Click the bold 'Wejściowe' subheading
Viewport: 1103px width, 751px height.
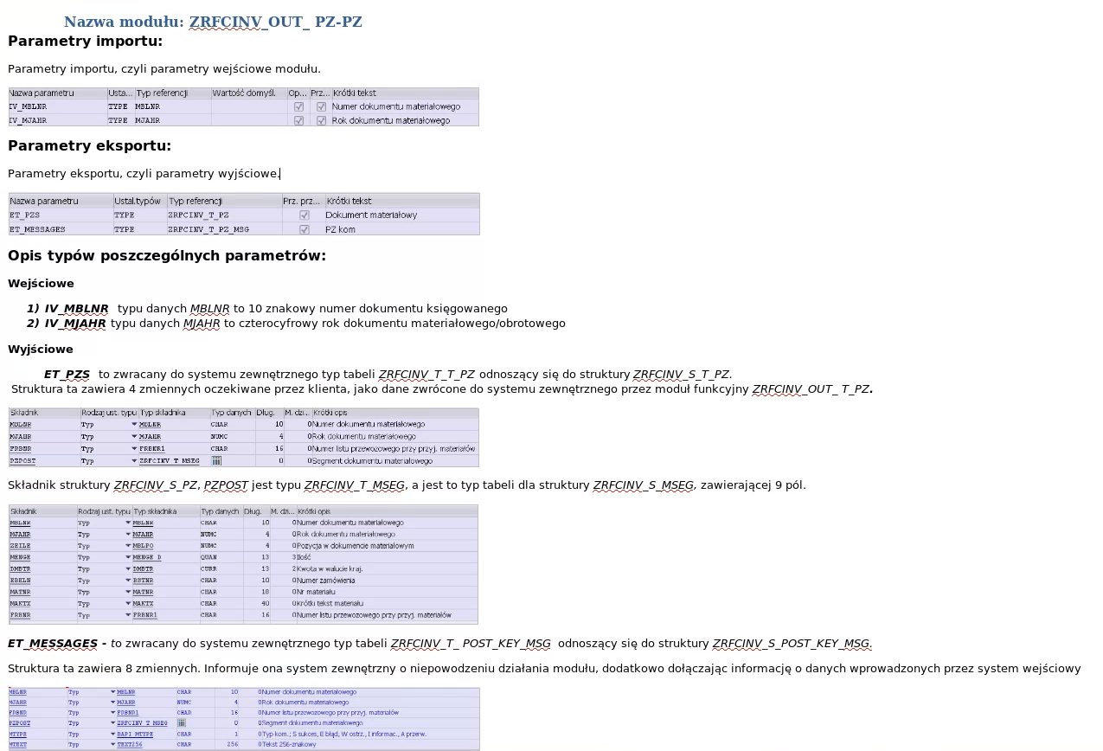point(41,284)
